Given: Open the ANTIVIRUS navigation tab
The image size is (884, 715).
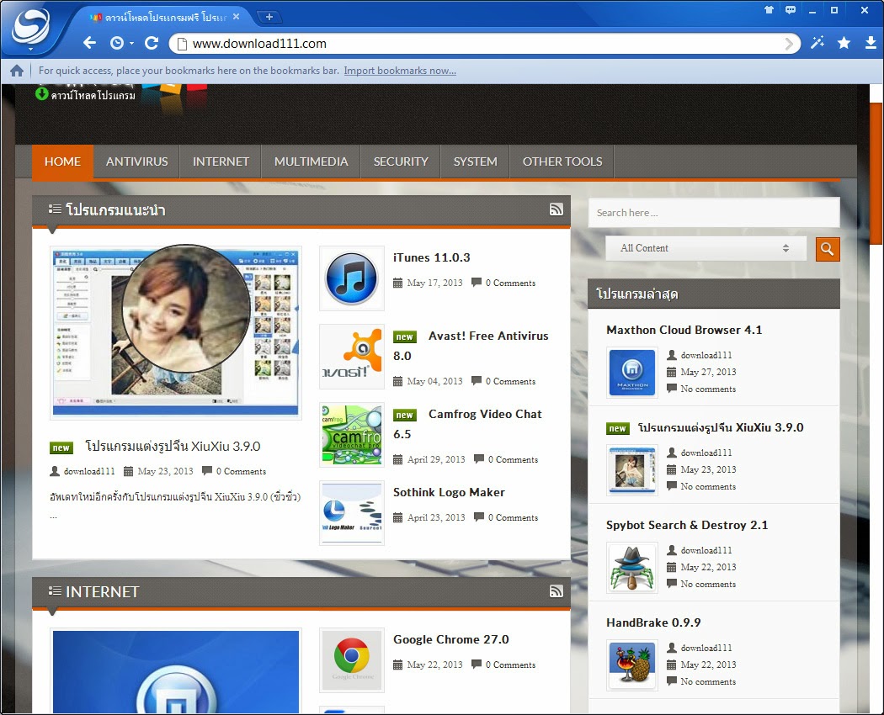Looking at the screenshot, I should [x=137, y=162].
